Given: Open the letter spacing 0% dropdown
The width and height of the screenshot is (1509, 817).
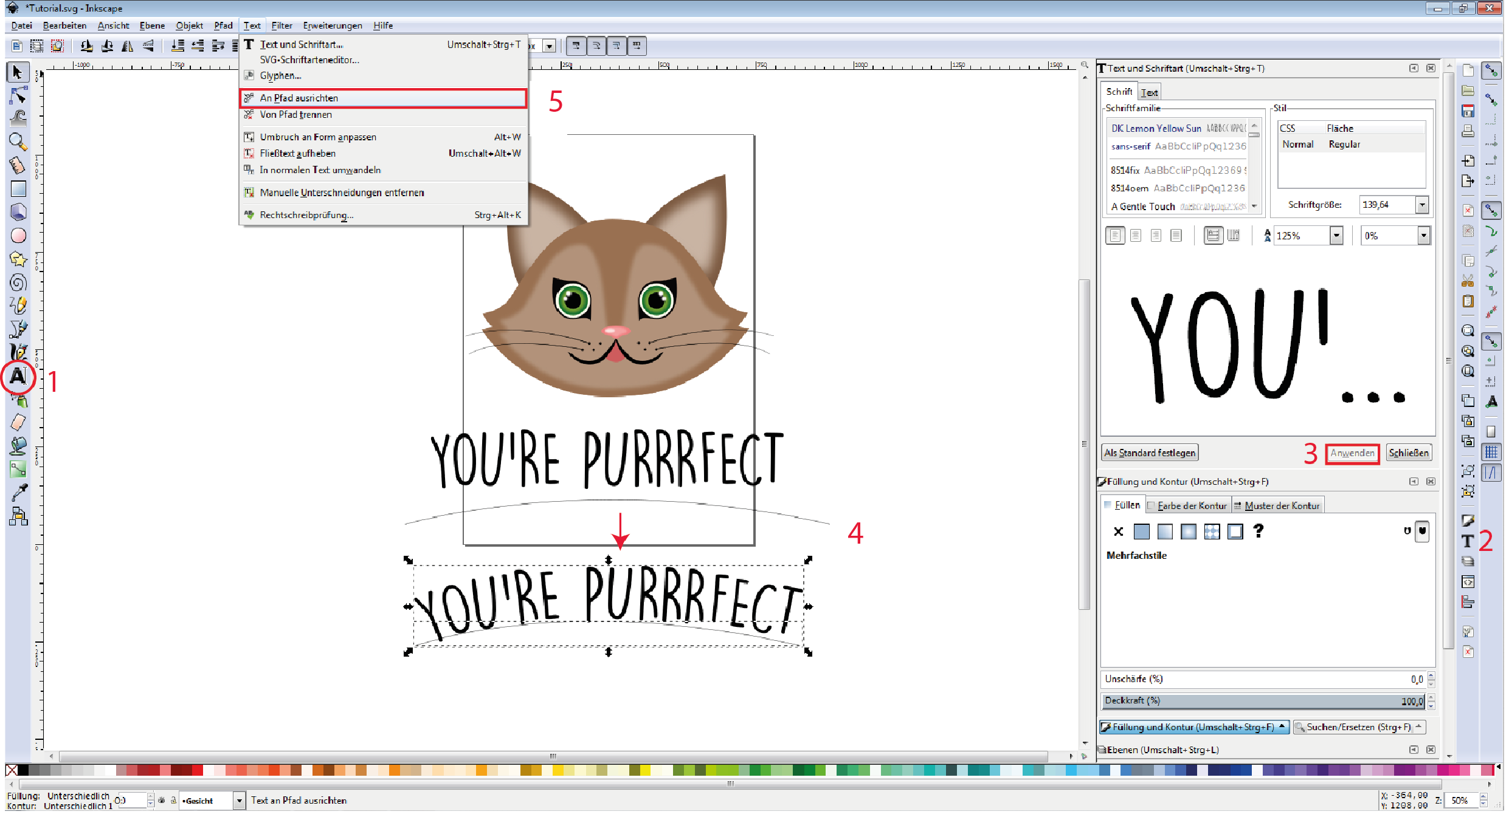Looking at the screenshot, I should click(x=1423, y=236).
